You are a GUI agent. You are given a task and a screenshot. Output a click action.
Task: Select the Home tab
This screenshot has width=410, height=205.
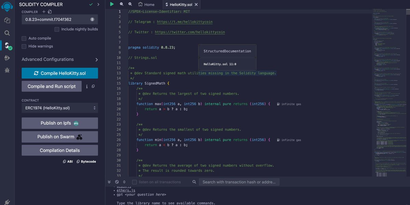click(147, 5)
